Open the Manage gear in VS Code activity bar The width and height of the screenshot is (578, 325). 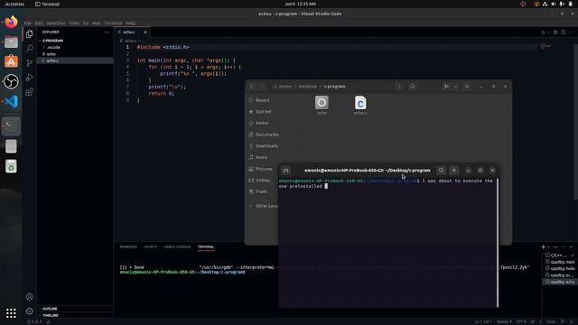click(30, 311)
